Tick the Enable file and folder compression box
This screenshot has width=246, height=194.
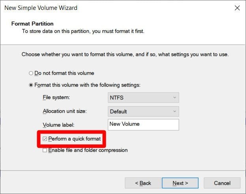pos(45,150)
